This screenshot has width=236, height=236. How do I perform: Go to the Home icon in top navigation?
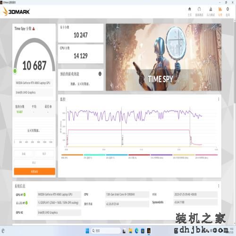pos(190,9)
